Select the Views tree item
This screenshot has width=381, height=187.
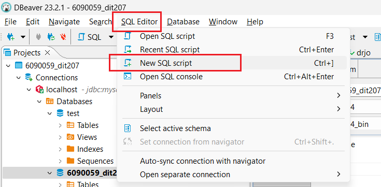tap(87, 137)
